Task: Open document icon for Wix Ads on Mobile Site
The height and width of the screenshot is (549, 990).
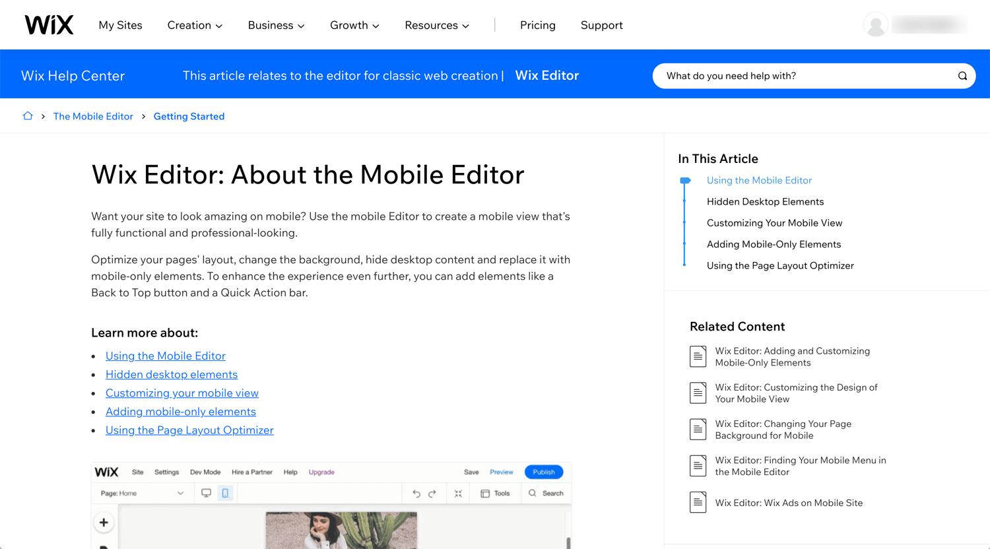Action: coord(698,502)
